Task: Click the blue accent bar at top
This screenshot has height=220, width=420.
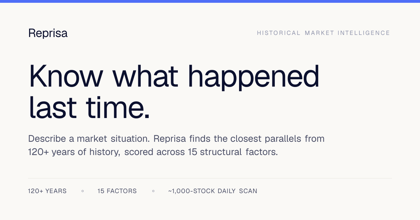Action: 210,1
